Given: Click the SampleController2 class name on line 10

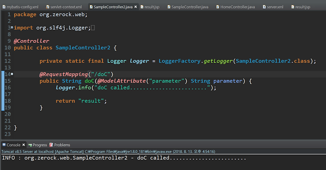Looking at the screenshot, I should 83,48.
